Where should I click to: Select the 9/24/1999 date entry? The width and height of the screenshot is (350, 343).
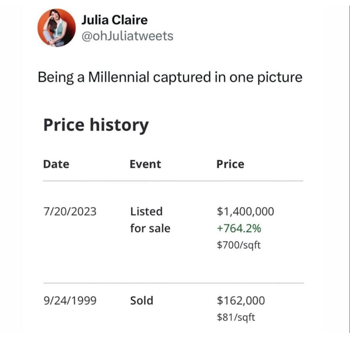[x=69, y=300]
